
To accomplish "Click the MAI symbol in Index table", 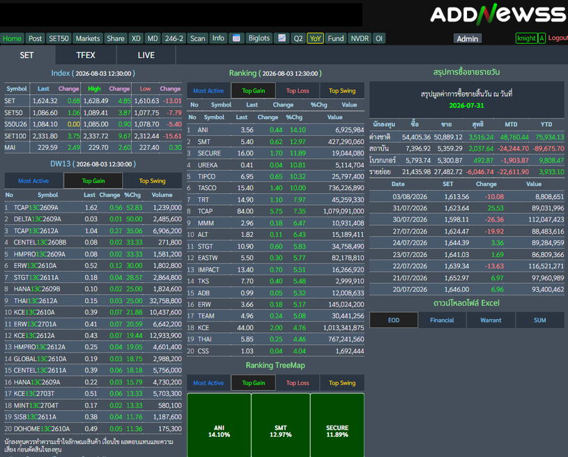I will [10, 148].
